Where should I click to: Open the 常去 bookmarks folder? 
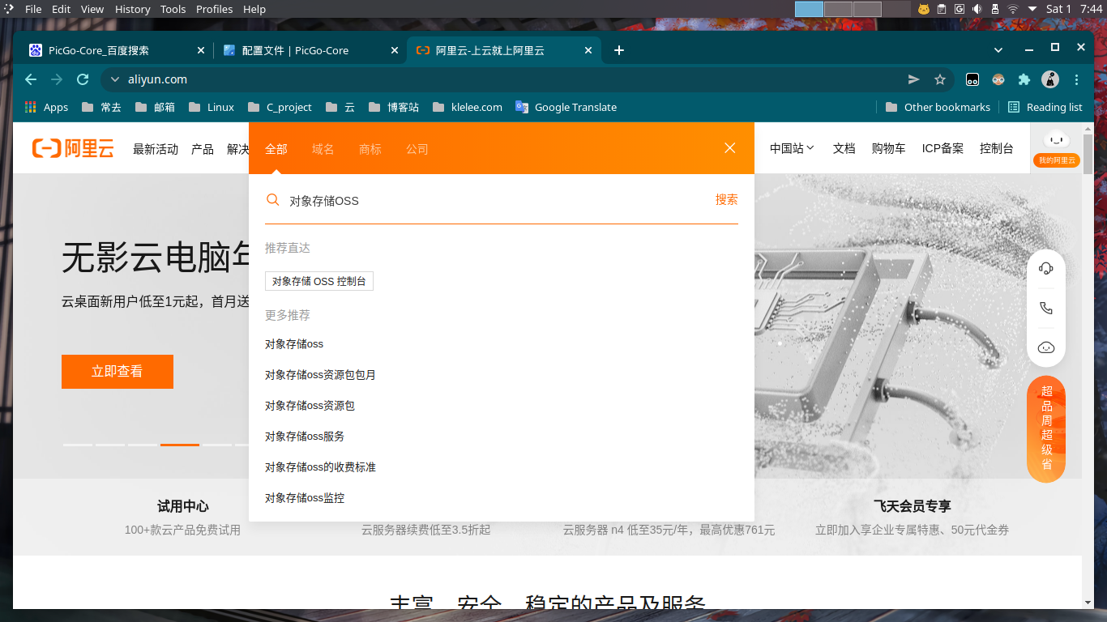(x=100, y=107)
